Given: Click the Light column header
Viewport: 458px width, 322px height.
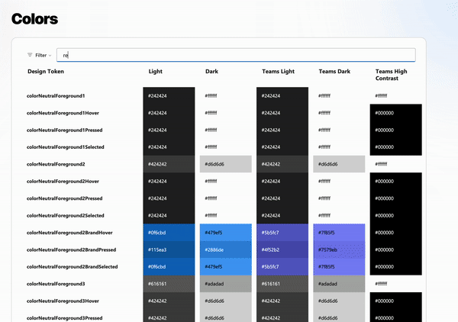Looking at the screenshot, I should (x=156, y=72).
